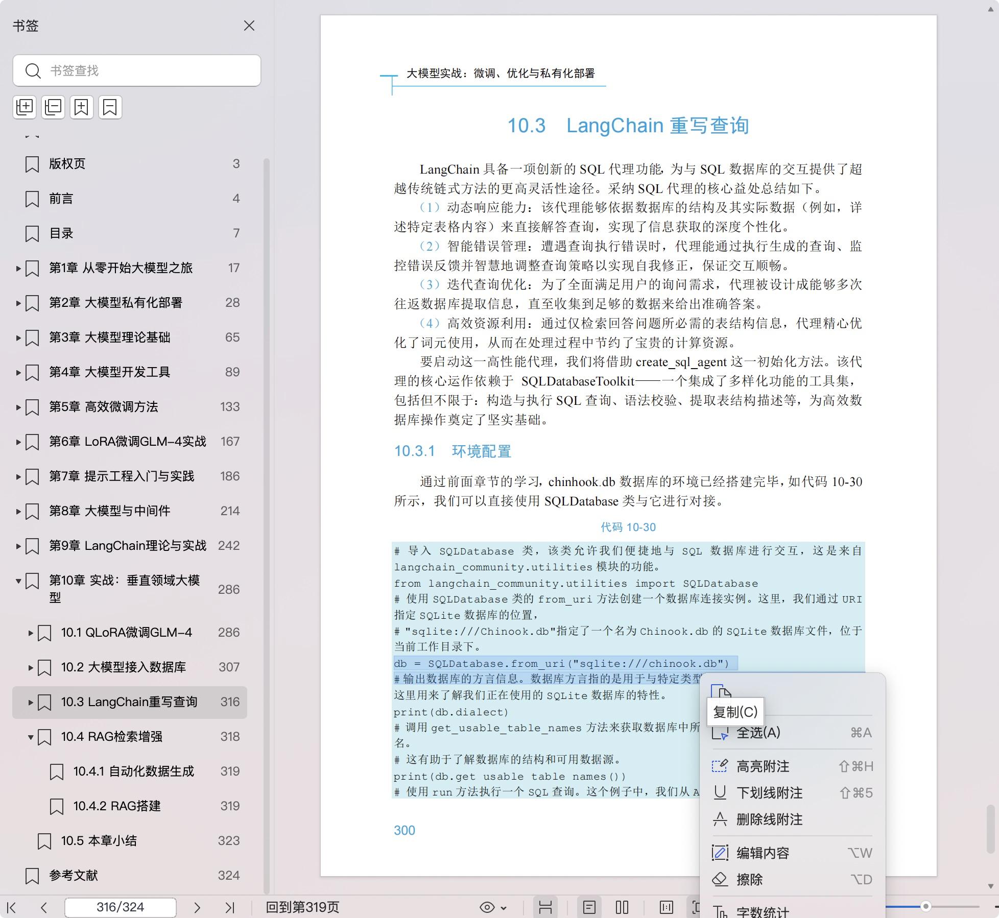Expand 第2章 大模型私有化部署
The image size is (999, 918).
(18, 303)
